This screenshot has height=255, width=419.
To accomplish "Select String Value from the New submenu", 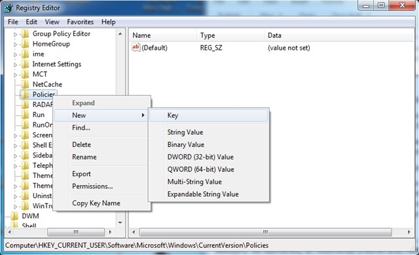I will [209, 132].
